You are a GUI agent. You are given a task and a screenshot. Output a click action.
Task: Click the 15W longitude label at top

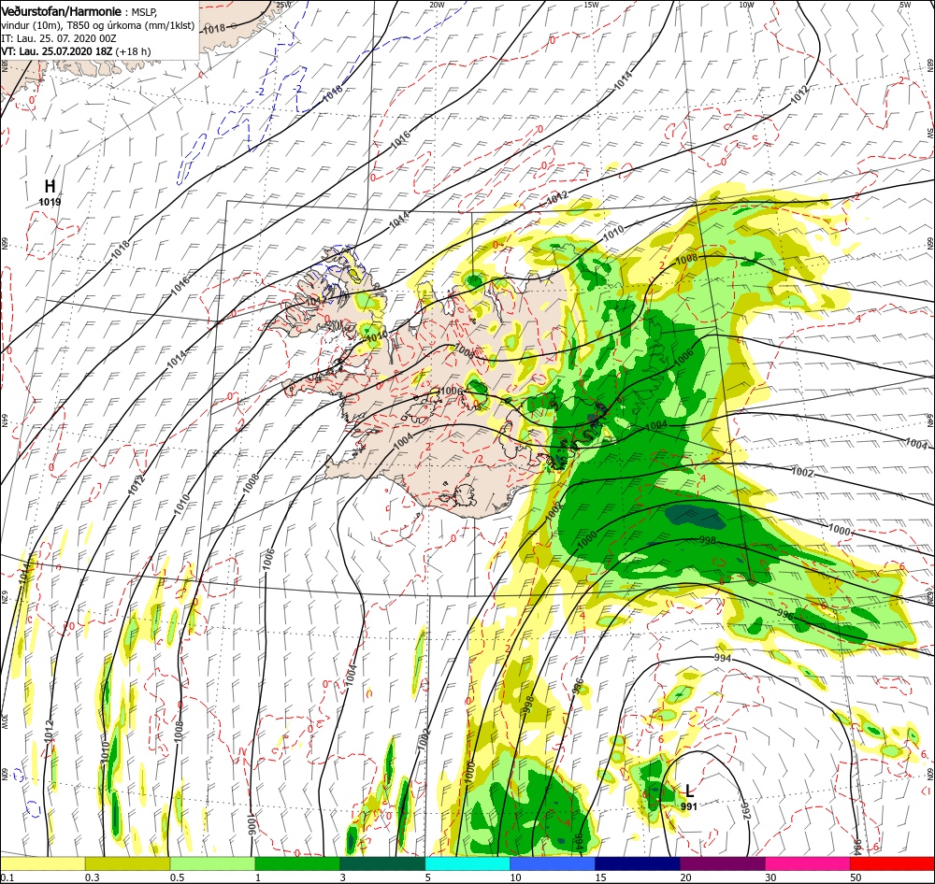(x=591, y=5)
